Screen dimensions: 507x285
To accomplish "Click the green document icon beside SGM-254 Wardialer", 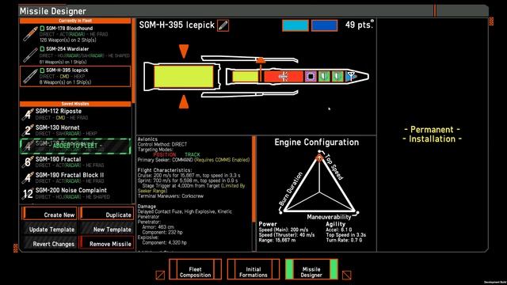I will pos(42,49).
